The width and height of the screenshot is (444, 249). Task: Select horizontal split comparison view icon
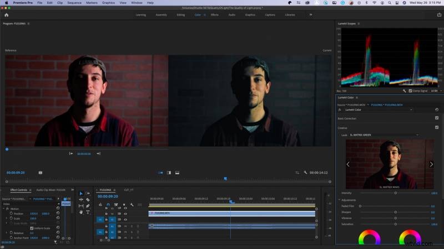tap(177, 173)
